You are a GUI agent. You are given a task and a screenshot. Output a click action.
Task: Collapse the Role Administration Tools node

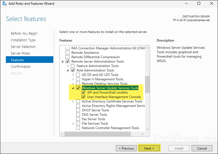[x=68, y=70]
